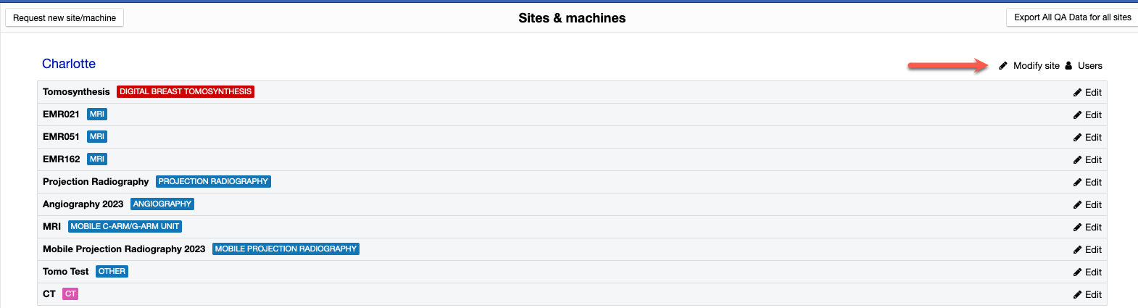Open the Charlotte site link

[x=69, y=64]
